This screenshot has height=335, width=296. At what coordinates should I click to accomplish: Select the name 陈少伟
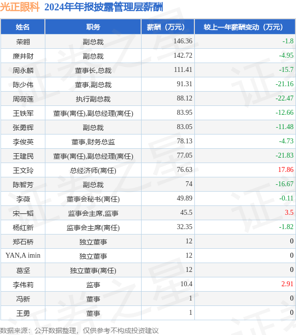pos(23,85)
